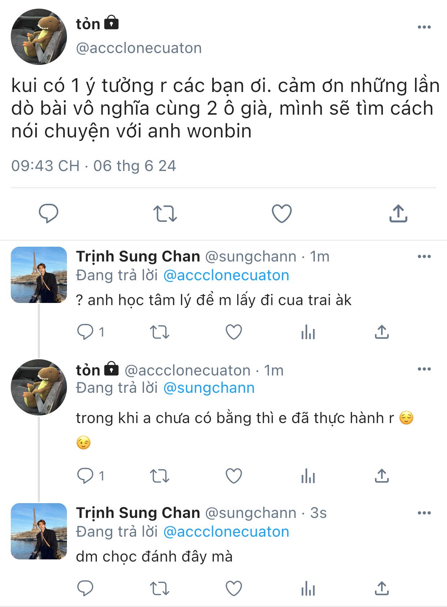
Task: Share the "thực hành" reply by tỏn
Action: (381, 476)
